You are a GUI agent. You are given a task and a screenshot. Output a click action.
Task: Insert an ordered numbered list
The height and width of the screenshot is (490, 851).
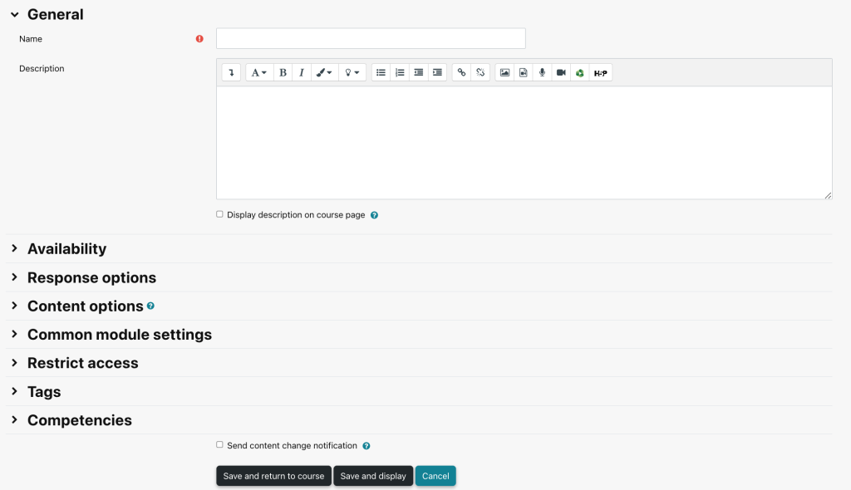click(400, 73)
